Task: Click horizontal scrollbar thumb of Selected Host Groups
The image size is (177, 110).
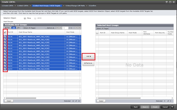Action: pyautogui.click(x=119, y=98)
